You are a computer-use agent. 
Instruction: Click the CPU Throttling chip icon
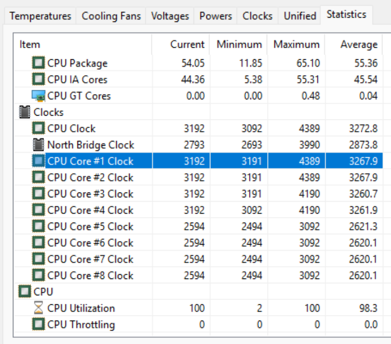tap(39, 324)
